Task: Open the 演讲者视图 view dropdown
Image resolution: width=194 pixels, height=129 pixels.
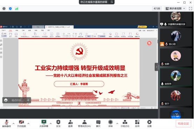Action: pyautogui.click(x=175, y=8)
